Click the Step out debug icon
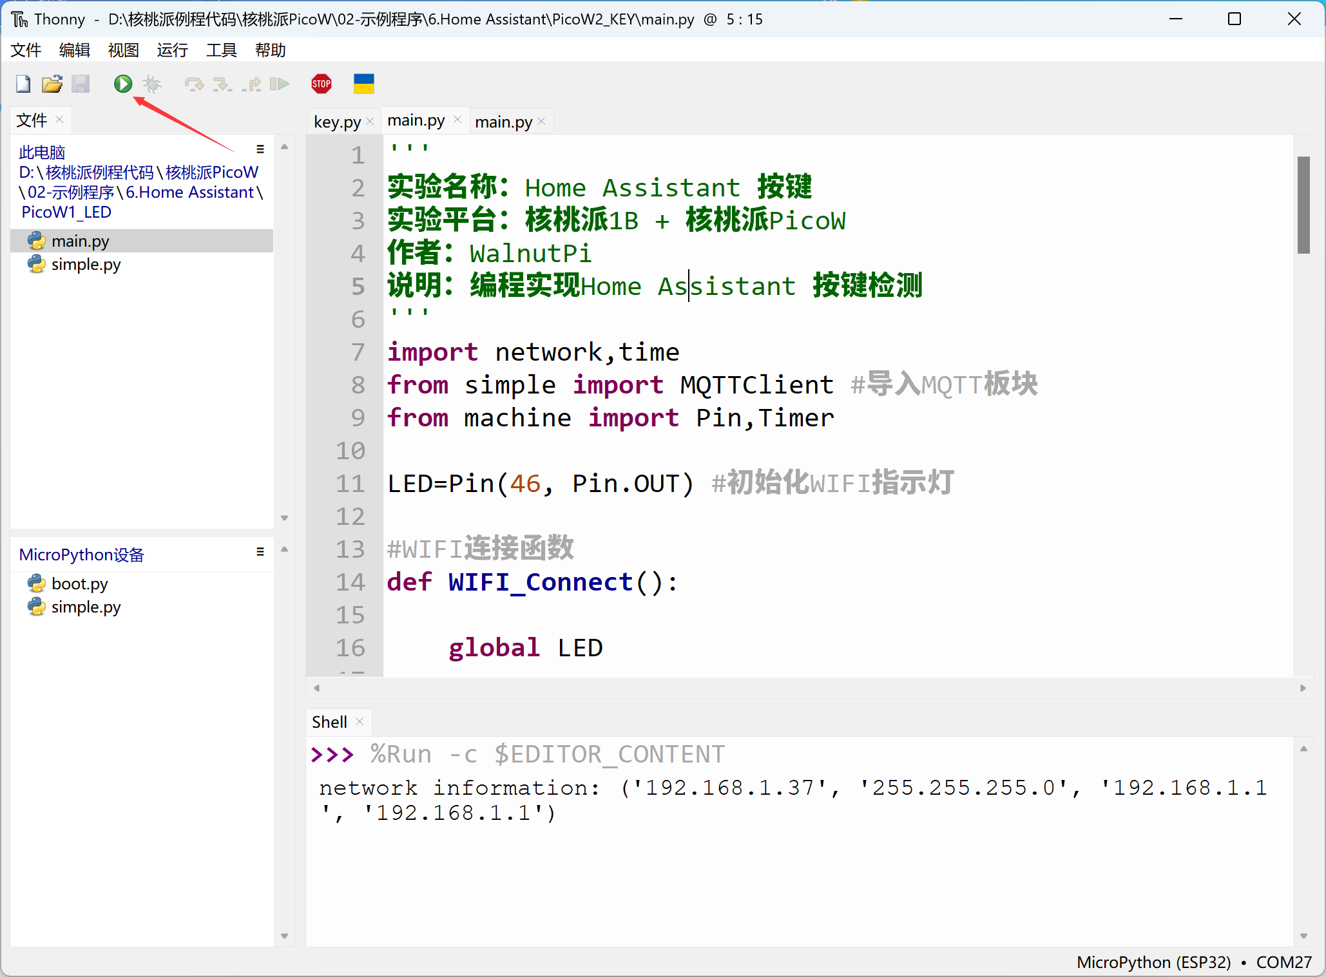Image resolution: width=1326 pixels, height=977 pixels. (251, 84)
